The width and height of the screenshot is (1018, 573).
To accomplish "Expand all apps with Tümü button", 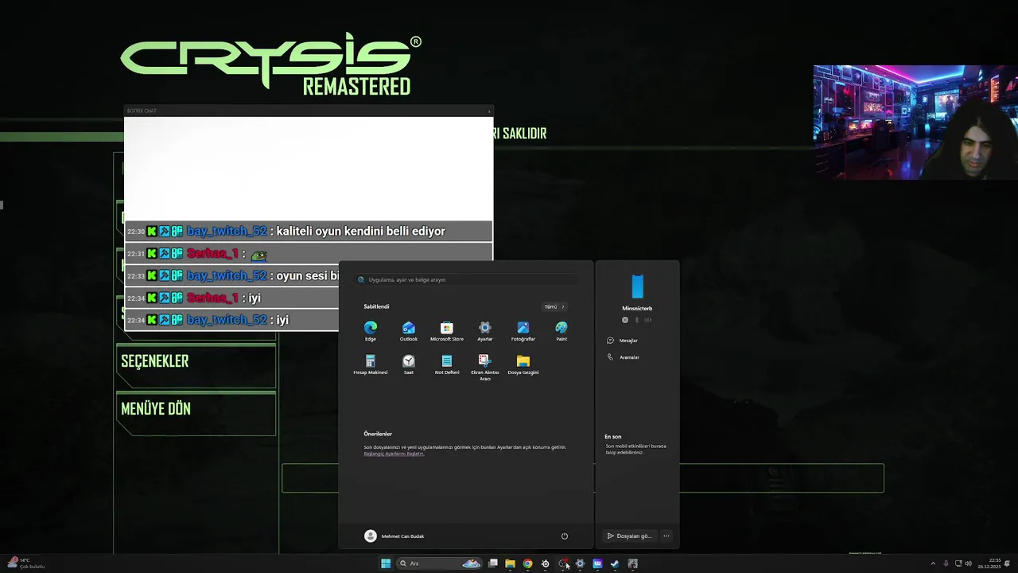I will click(x=554, y=306).
